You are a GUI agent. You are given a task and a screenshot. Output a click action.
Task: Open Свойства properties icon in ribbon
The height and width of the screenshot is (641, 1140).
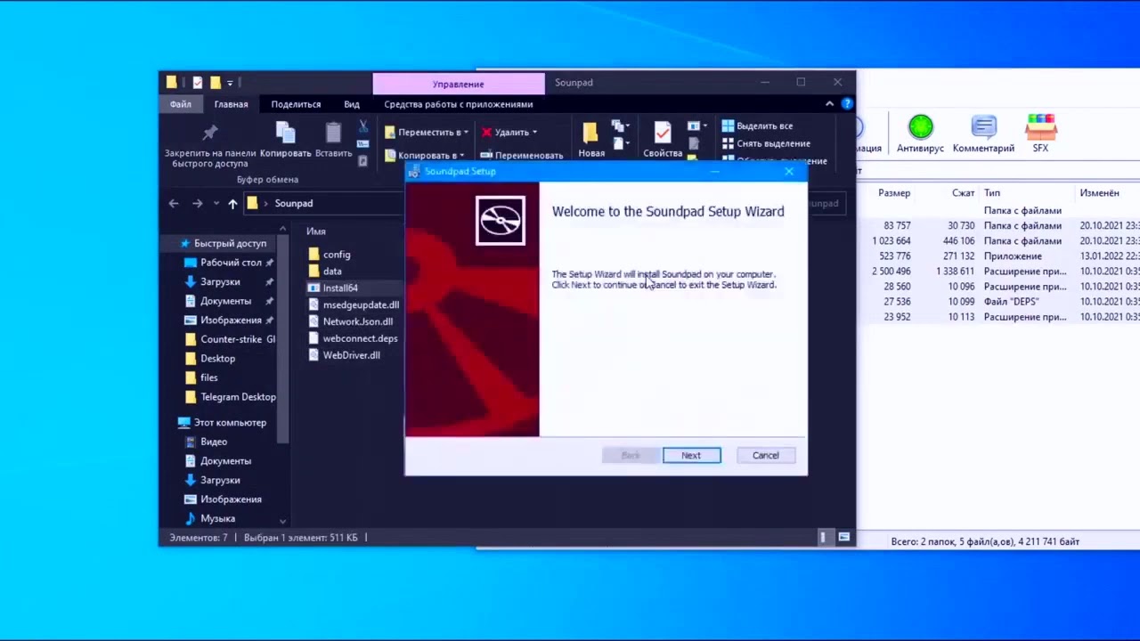[x=662, y=134]
